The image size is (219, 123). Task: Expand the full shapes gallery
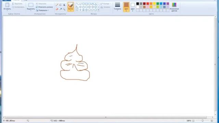[x=99, y=10]
